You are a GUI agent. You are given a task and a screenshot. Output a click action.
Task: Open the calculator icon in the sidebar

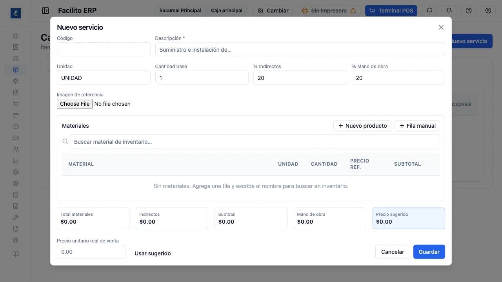click(x=16, y=195)
